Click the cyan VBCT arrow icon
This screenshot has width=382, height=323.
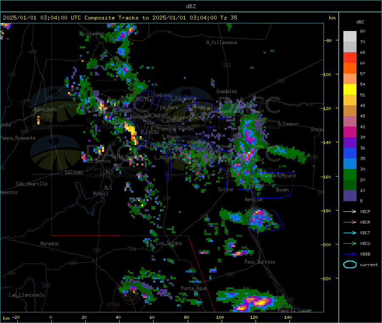pos(350,233)
